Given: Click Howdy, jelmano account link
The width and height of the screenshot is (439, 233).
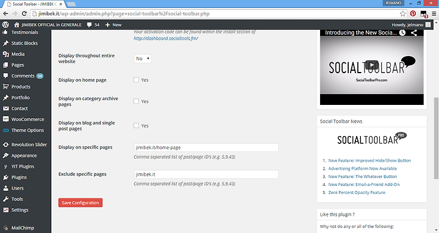Looking at the screenshot, I should (x=411, y=24).
